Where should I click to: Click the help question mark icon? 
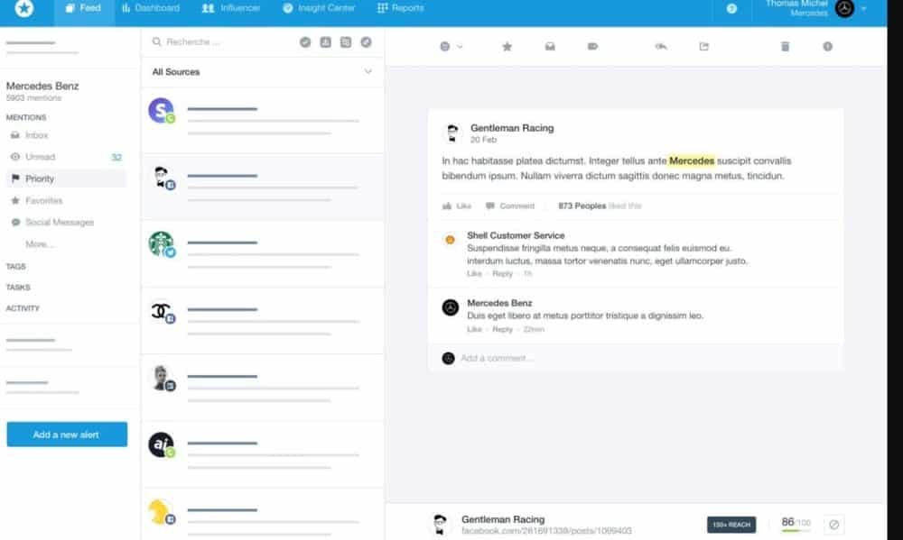[x=731, y=9]
